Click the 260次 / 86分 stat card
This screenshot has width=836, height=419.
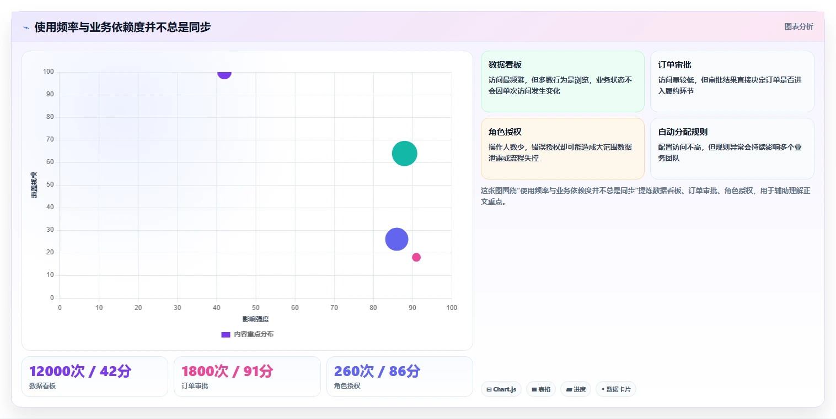tap(400, 377)
